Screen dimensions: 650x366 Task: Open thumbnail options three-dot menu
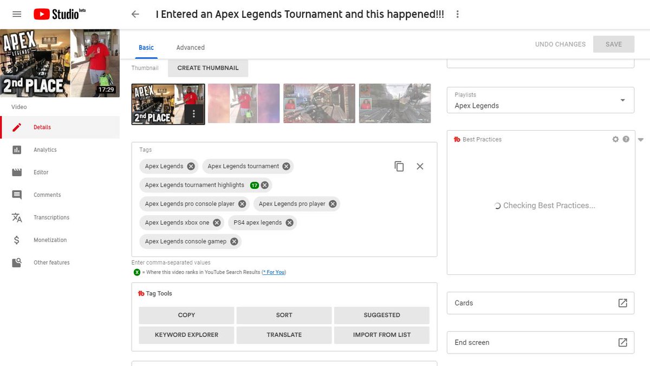point(194,114)
